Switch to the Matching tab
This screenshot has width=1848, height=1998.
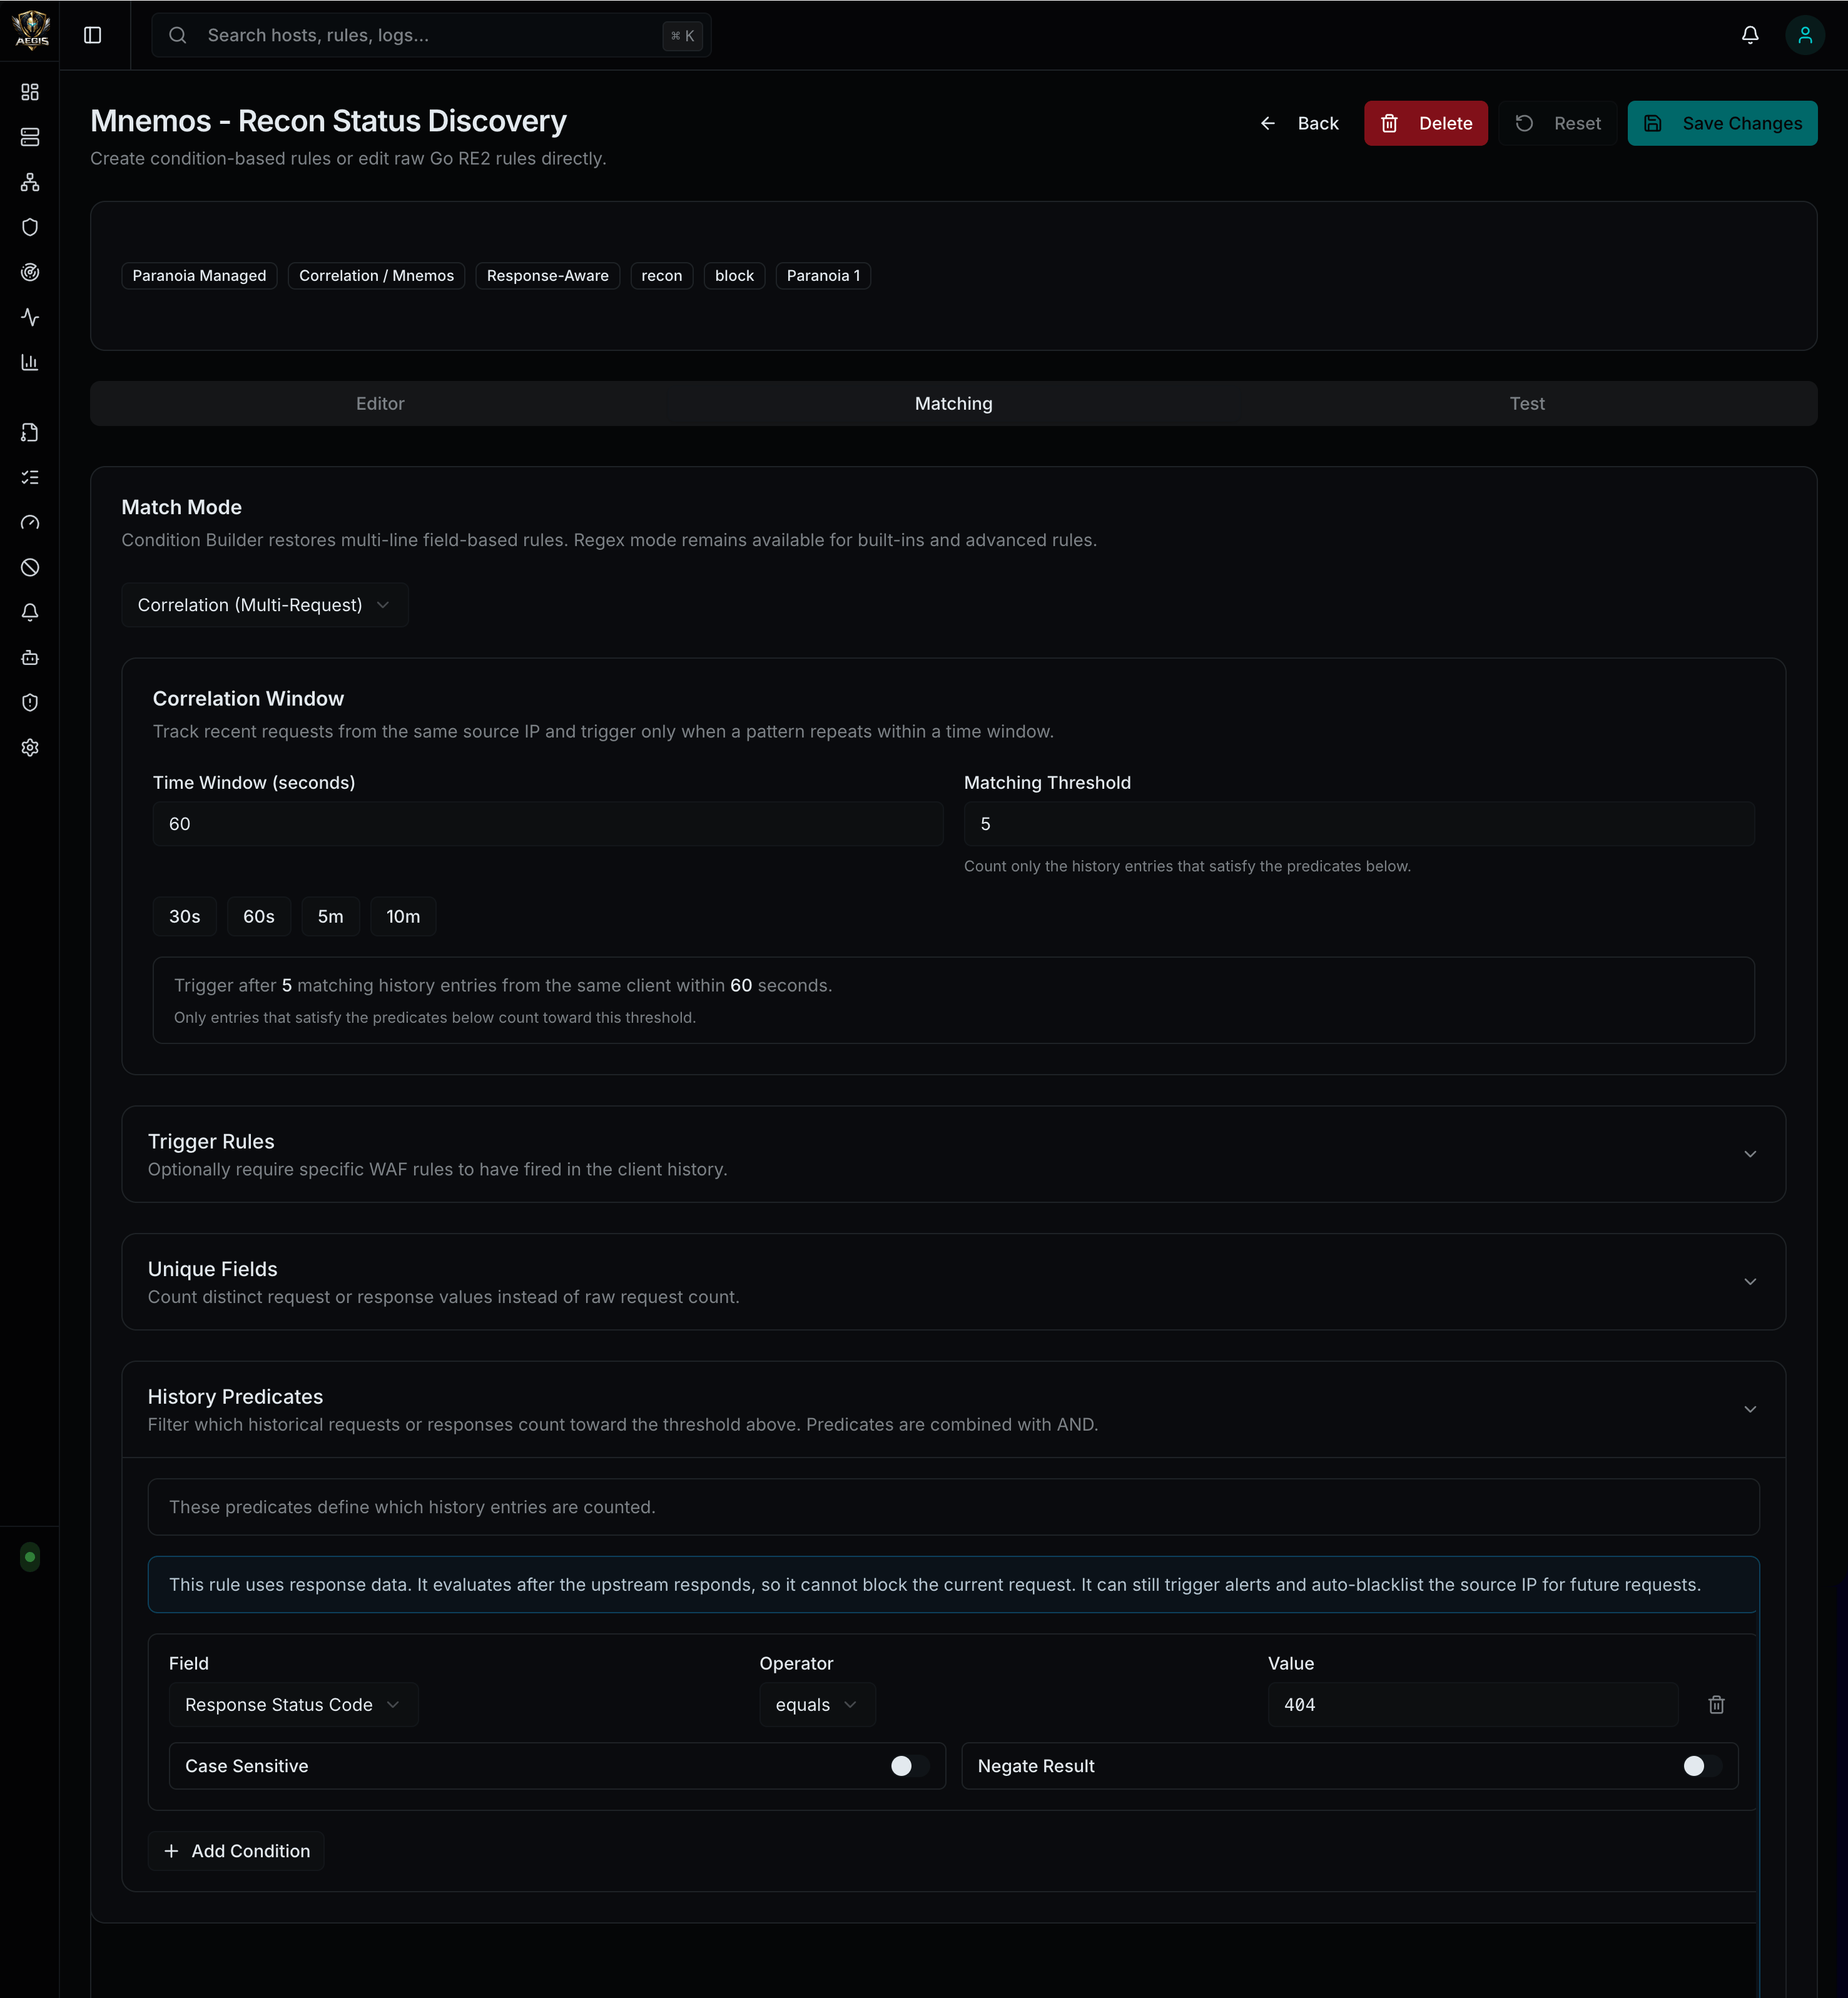click(953, 403)
